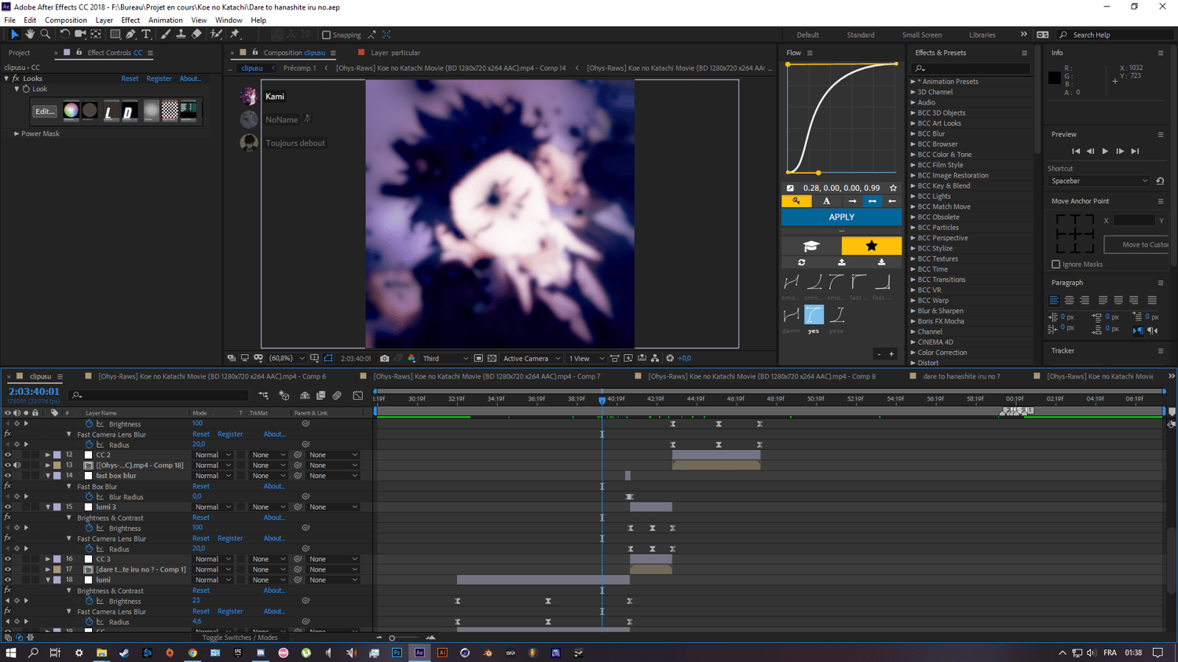Click the Looks Edit button
The height and width of the screenshot is (662, 1178).
pyautogui.click(x=45, y=112)
